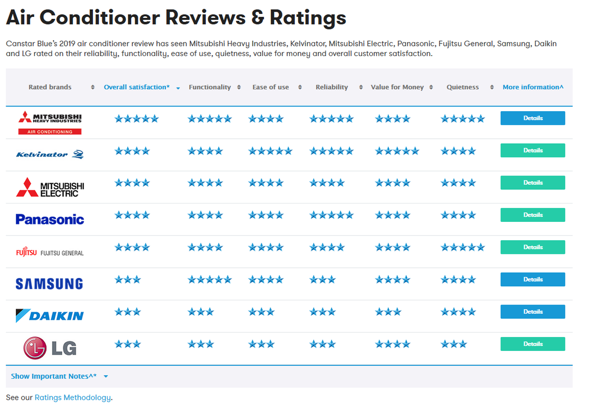Viewport: 589px width, 408px height.
Task: Click Samsung reliability star rating
Action: [322, 279]
